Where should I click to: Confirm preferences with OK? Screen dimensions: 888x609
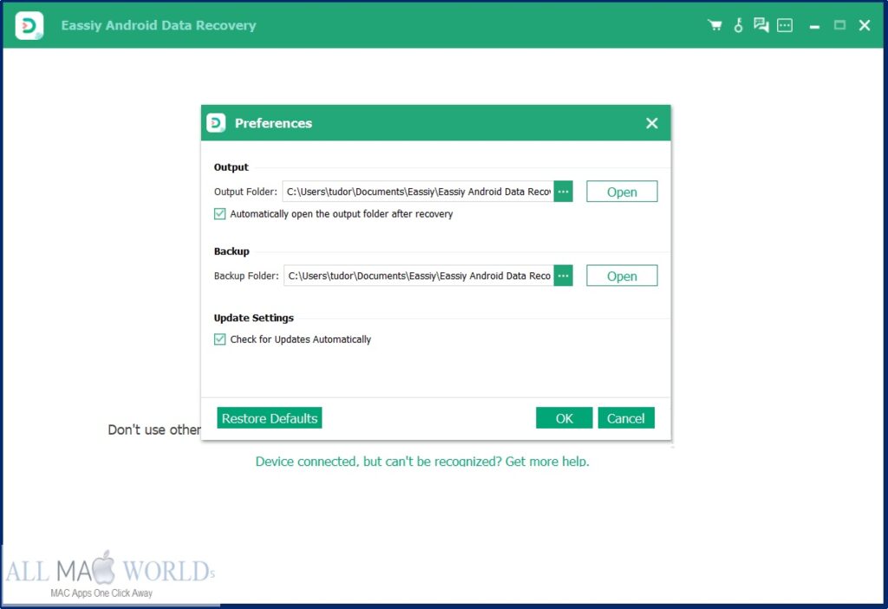(564, 418)
